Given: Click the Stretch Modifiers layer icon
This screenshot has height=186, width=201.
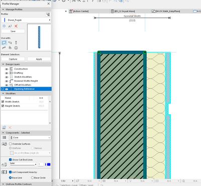Looking at the screenshot, I should point(11,77).
